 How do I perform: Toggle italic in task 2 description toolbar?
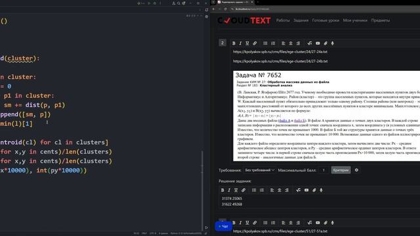coord(240,43)
